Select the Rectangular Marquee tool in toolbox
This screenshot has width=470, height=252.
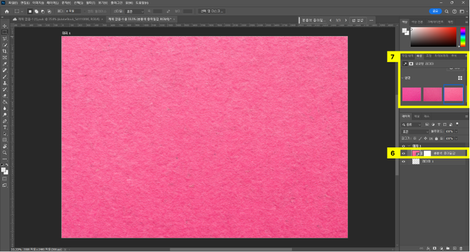point(4,33)
